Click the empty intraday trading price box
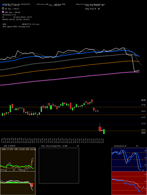Screen dimensions: 147x195 pos(59,165)
